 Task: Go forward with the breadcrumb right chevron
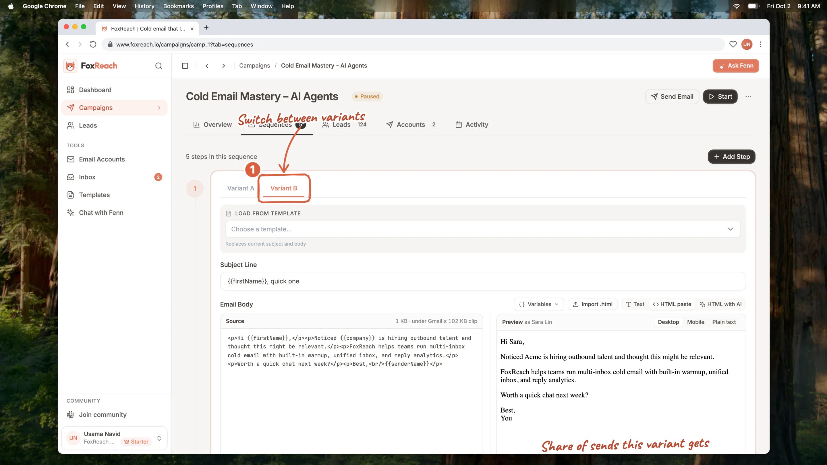[223, 66]
